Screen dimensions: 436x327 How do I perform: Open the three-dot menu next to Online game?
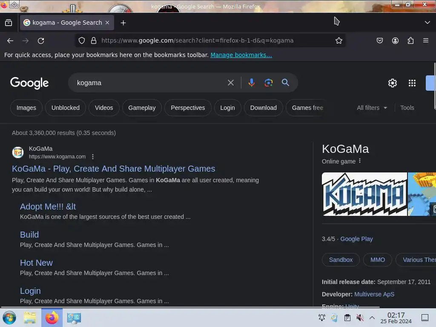pyautogui.click(x=360, y=161)
